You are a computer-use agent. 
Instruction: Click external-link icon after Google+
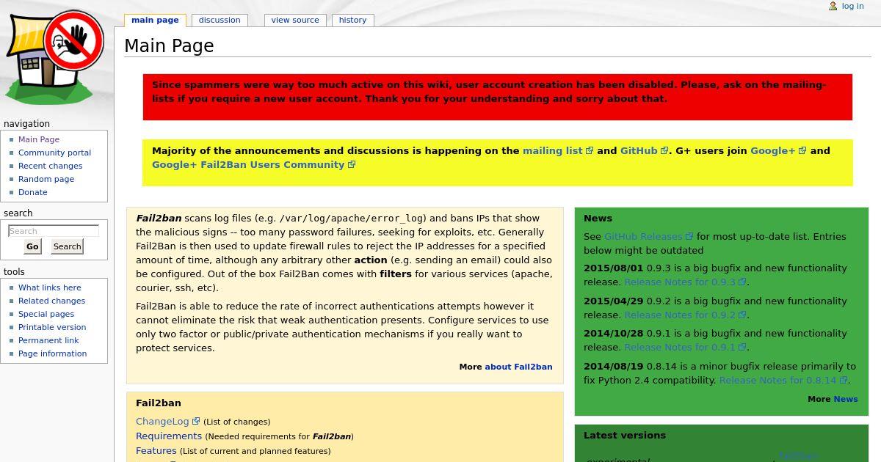tap(802, 150)
